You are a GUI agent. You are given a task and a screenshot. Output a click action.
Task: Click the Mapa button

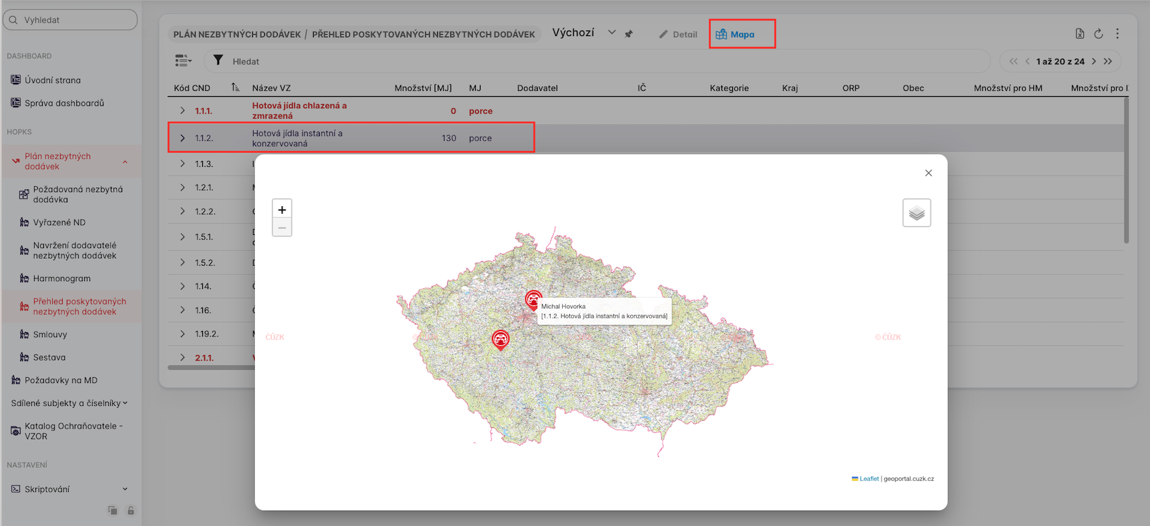point(736,34)
